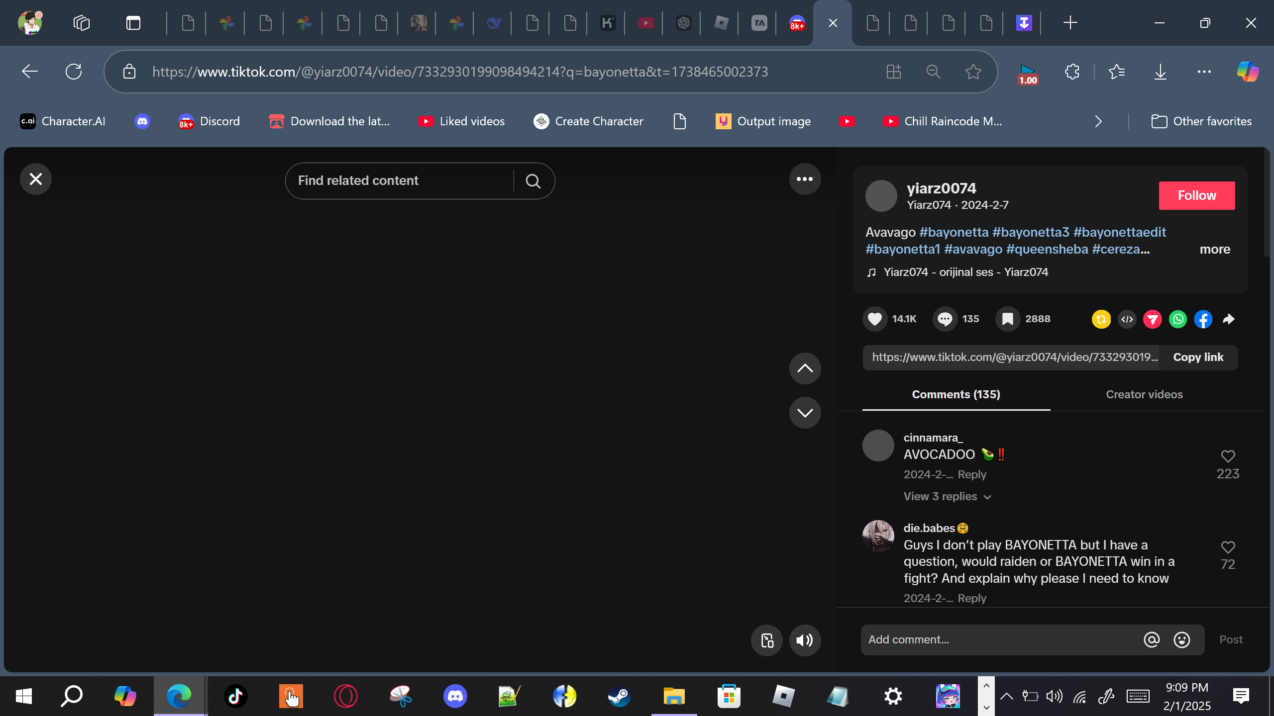
Task: Share the video to Facebook icon
Action: click(x=1203, y=319)
